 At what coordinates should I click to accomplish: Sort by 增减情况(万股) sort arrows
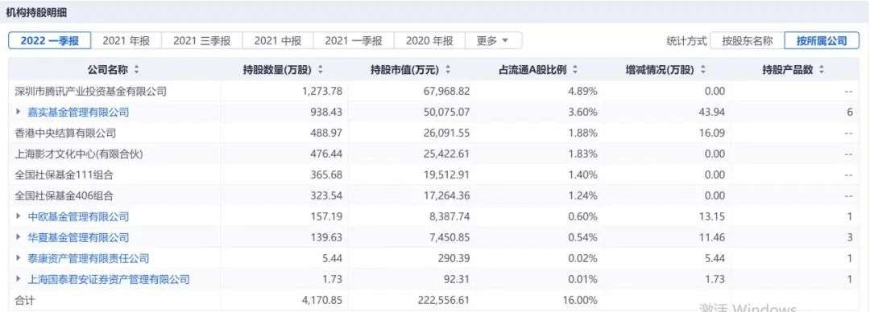pyautogui.click(x=703, y=70)
